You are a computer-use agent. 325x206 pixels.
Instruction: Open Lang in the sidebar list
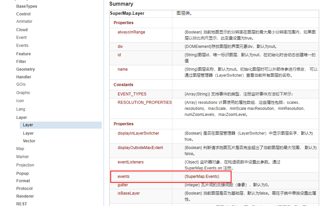click(x=20, y=109)
